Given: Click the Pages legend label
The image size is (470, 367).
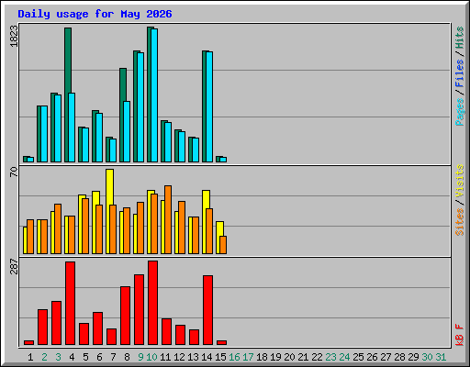Looking at the screenshot, I should [460, 112].
